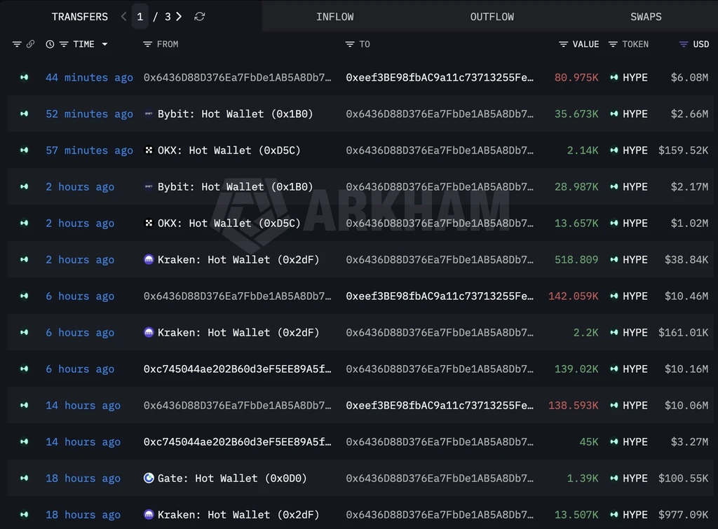This screenshot has width=718, height=529.
Task: Open 0x6436D88D recipient of 45K transfer
Action: coord(440,442)
